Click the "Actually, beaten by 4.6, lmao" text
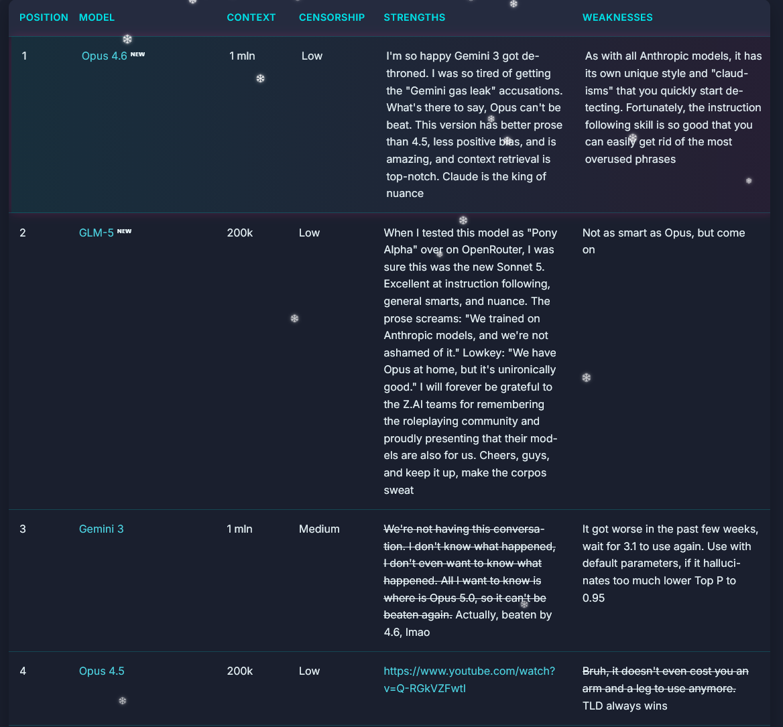Screen dimensions: 783x727 [x=468, y=623]
